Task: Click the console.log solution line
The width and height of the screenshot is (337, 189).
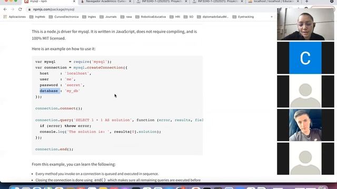Action: click(x=100, y=132)
